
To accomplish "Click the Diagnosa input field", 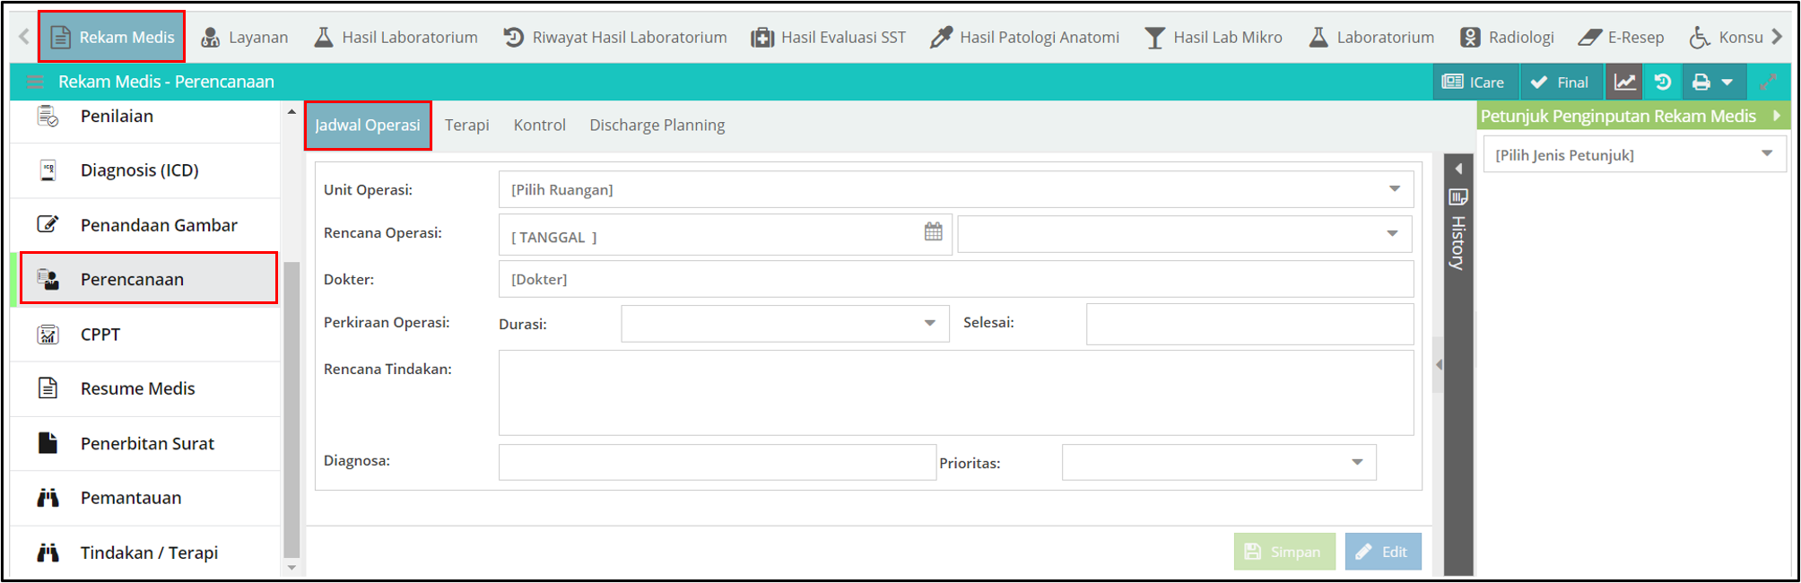I will click(718, 462).
